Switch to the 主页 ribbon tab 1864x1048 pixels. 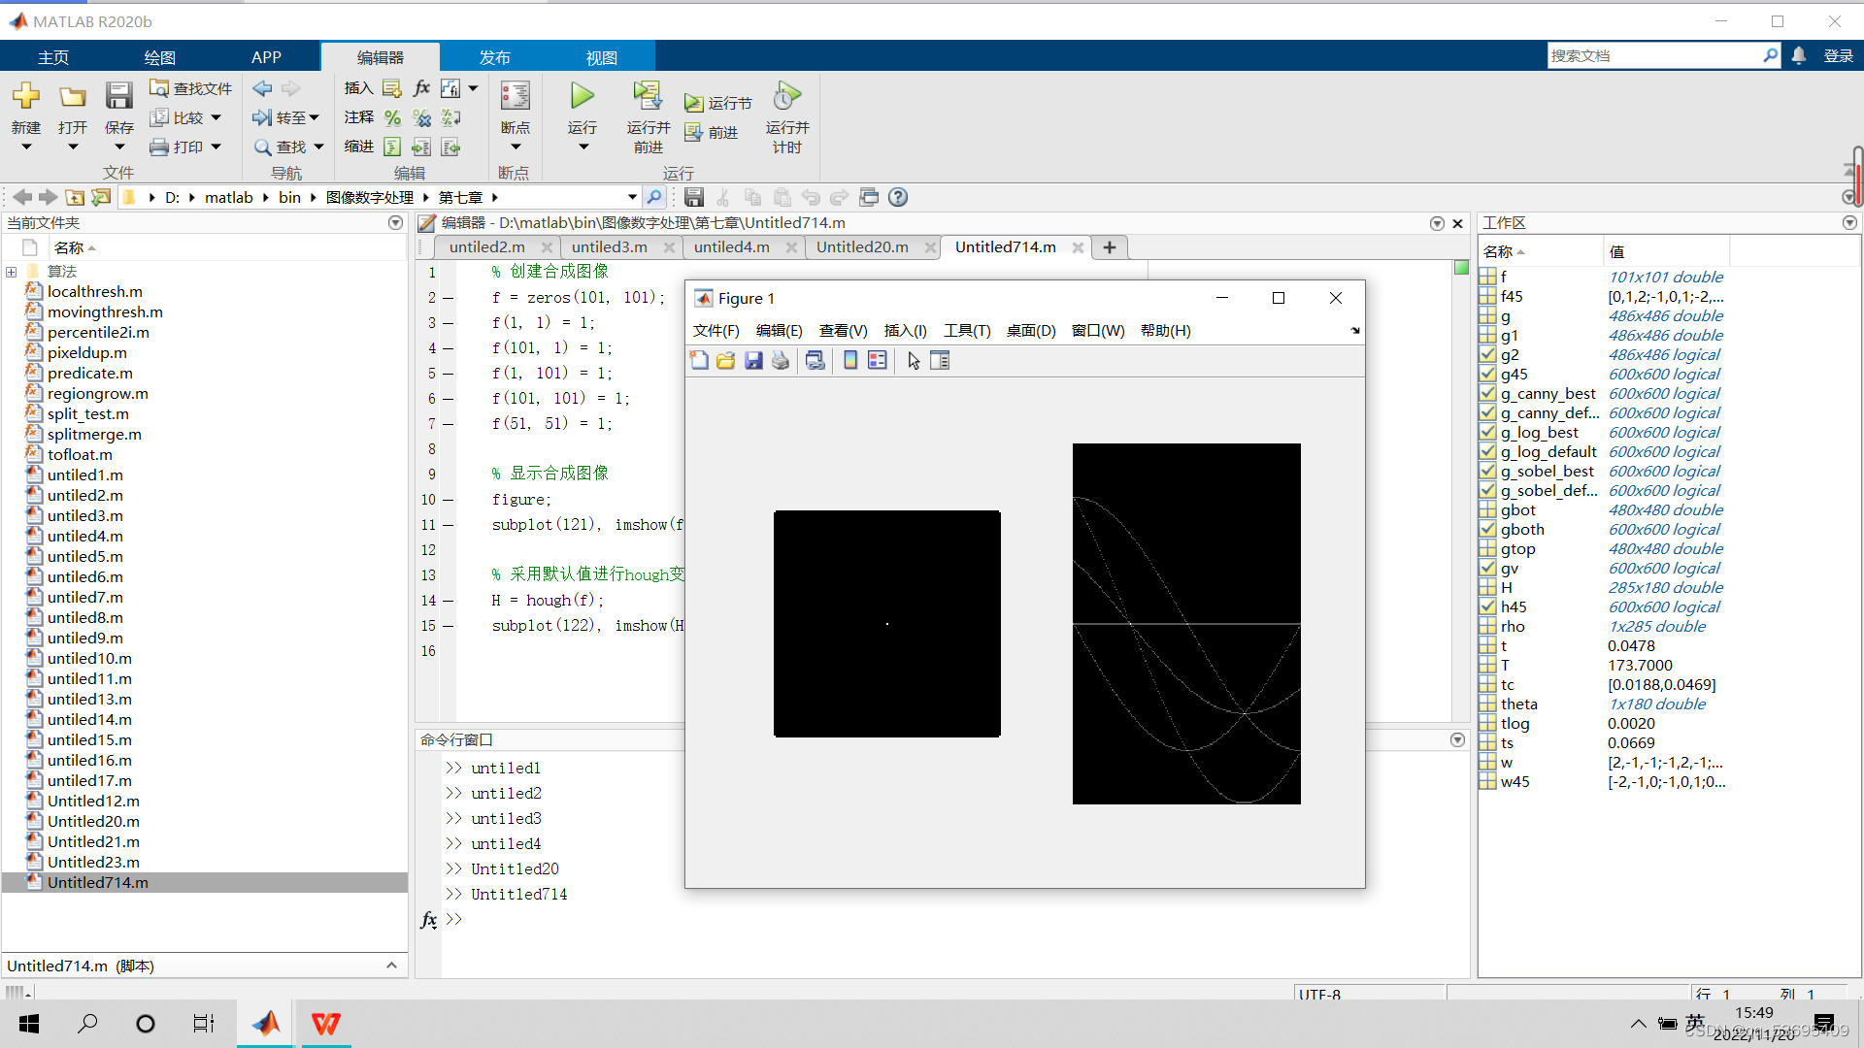coord(53,57)
